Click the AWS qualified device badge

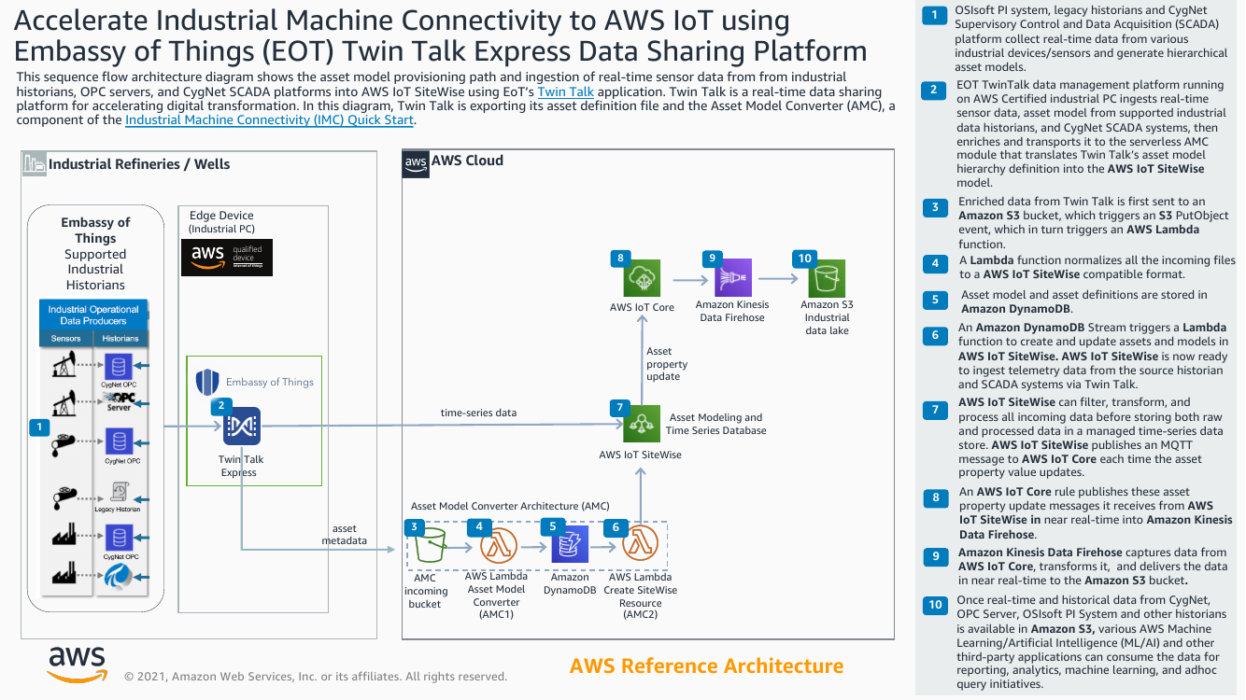227,257
